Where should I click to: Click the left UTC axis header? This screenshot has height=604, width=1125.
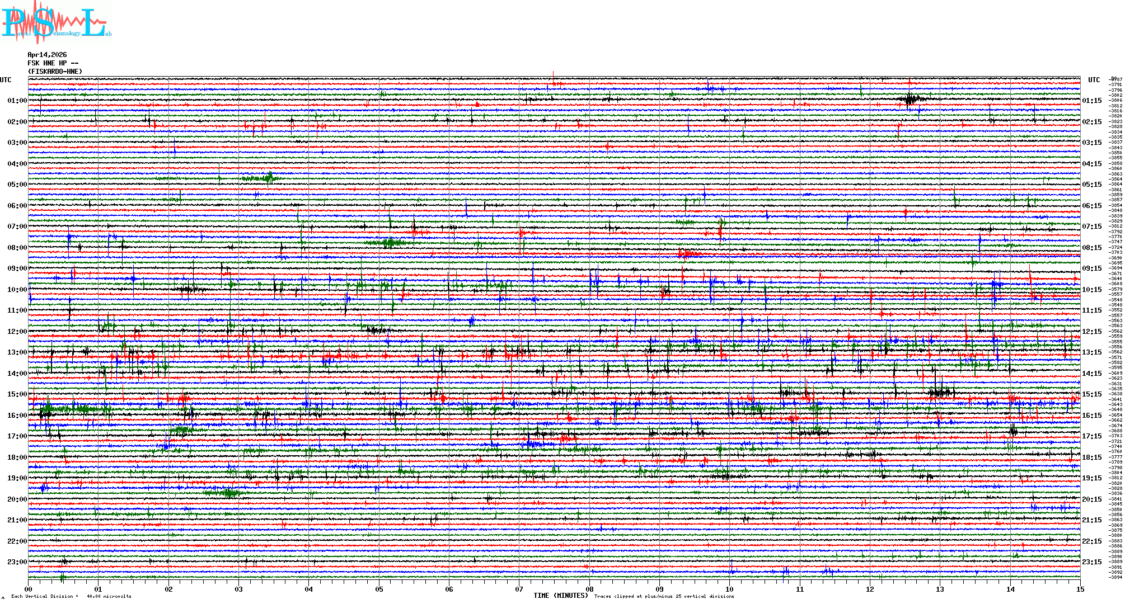tap(6, 80)
